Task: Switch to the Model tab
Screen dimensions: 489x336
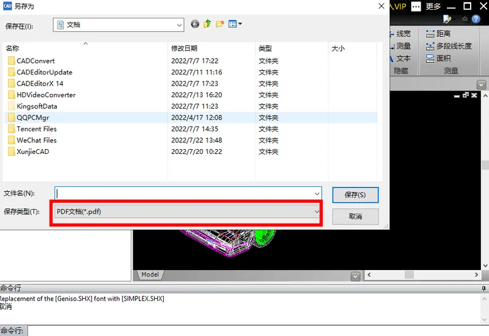Action: [x=150, y=274]
